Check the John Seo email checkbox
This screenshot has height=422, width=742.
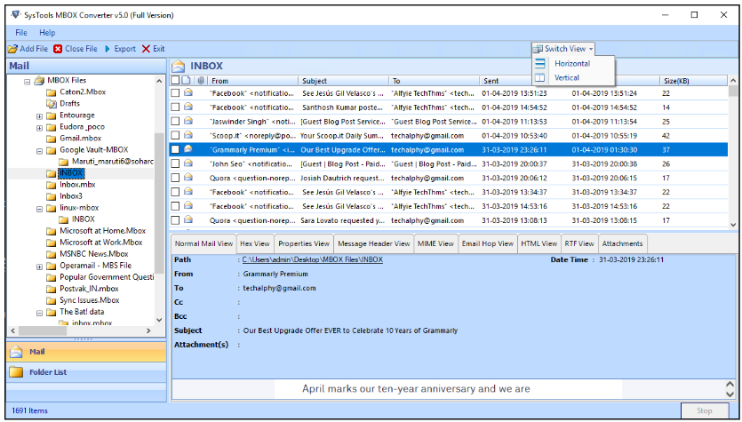175,164
